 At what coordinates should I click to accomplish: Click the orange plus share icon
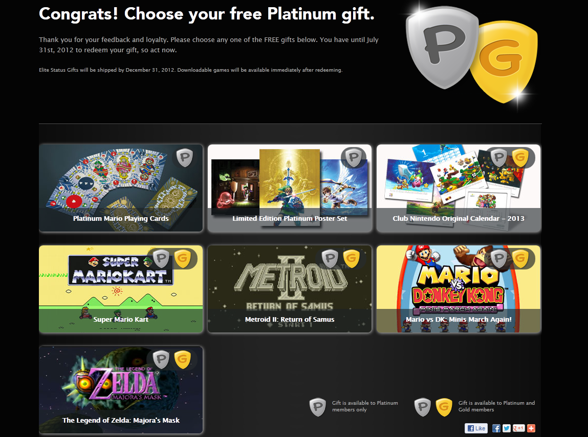531,428
